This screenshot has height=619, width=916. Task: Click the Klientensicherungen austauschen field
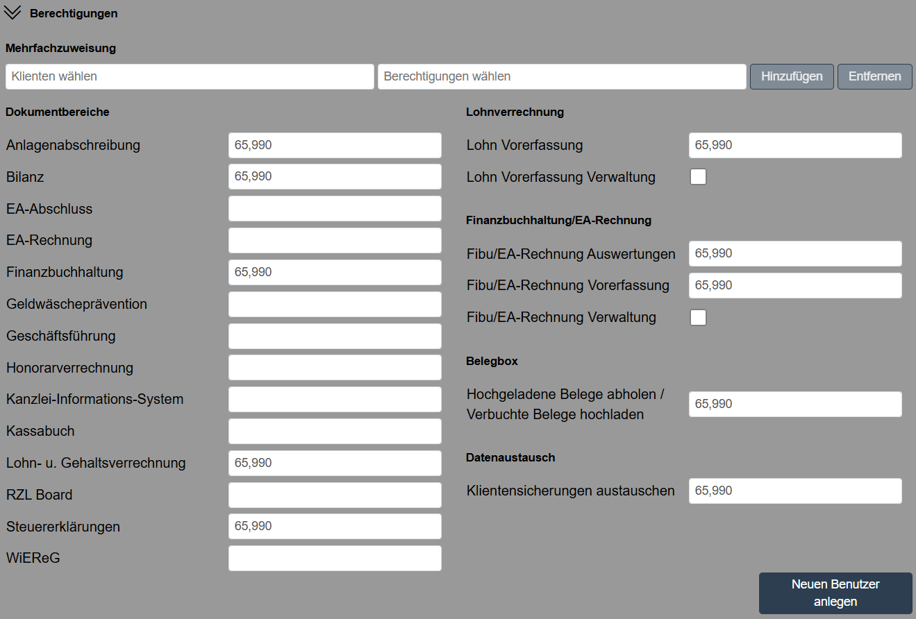[795, 491]
